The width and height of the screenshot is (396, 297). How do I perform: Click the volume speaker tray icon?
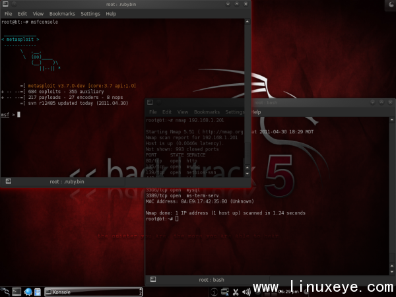246,292
